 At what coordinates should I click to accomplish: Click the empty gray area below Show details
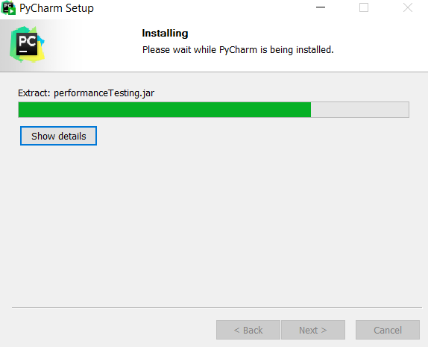(x=214, y=224)
